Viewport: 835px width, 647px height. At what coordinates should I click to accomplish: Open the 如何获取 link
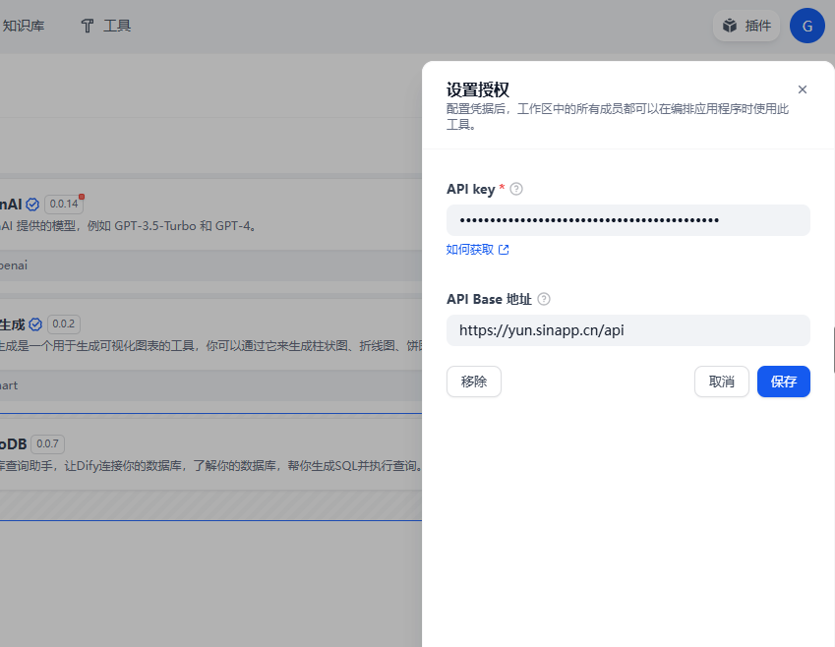pyautogui.click(x=470, y=250)
